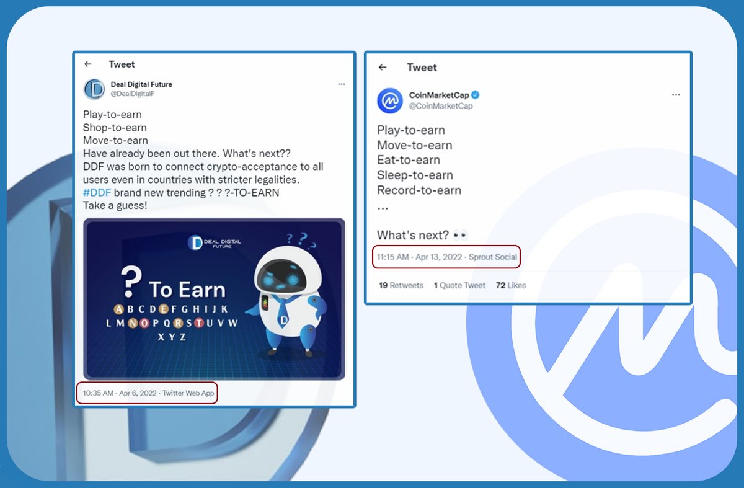
Task: Open the @DealDigitalF handle
Action: tap(132, 94)
